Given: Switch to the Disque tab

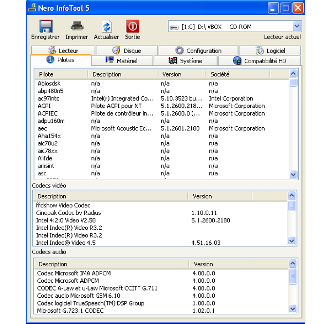Looking at the screenshot, I should point(127,51).
